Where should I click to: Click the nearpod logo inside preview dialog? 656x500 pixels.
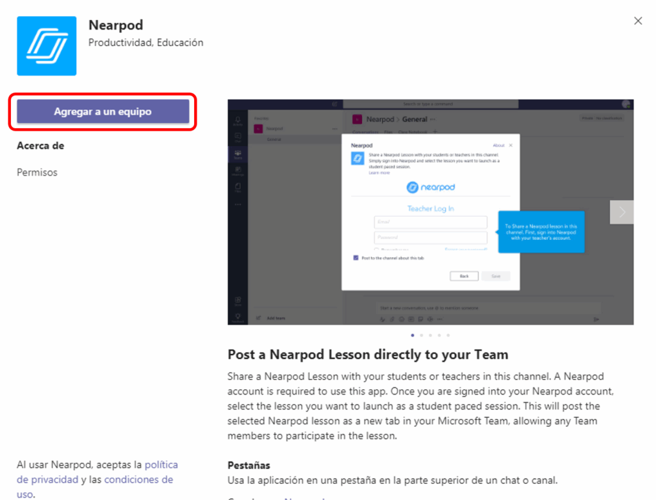pos(430,187)
